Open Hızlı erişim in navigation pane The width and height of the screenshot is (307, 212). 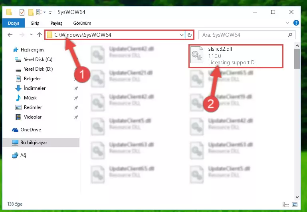point(28,50)
